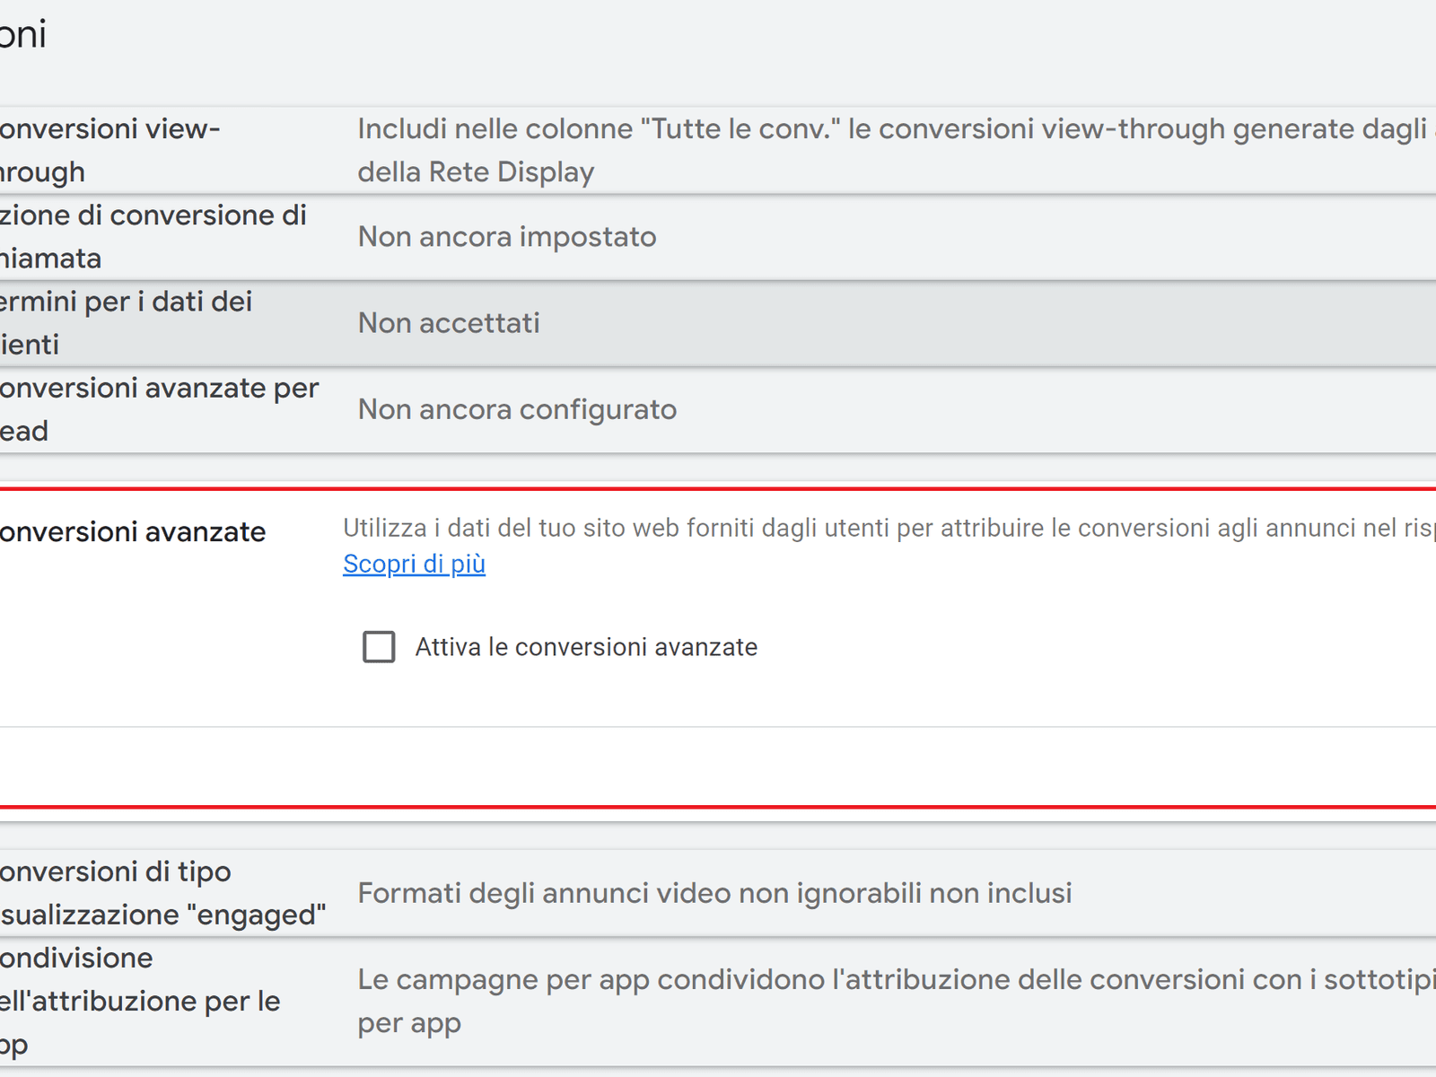
Task: Enable the "Attiva le conversioni avanzate" checkbox
Action: (379, 646)
